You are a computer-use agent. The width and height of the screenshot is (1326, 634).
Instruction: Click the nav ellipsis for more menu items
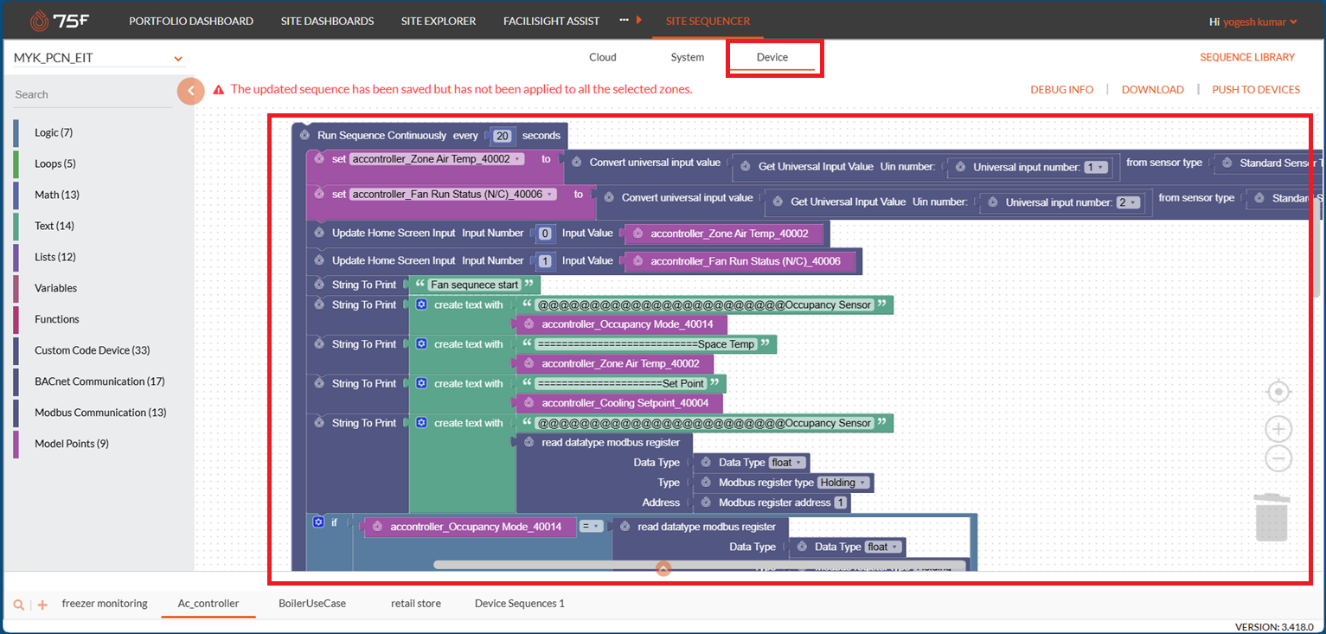(x=625, y=20)
